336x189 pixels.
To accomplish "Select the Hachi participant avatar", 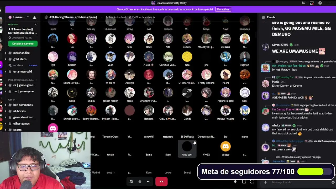I will [225, 75].
